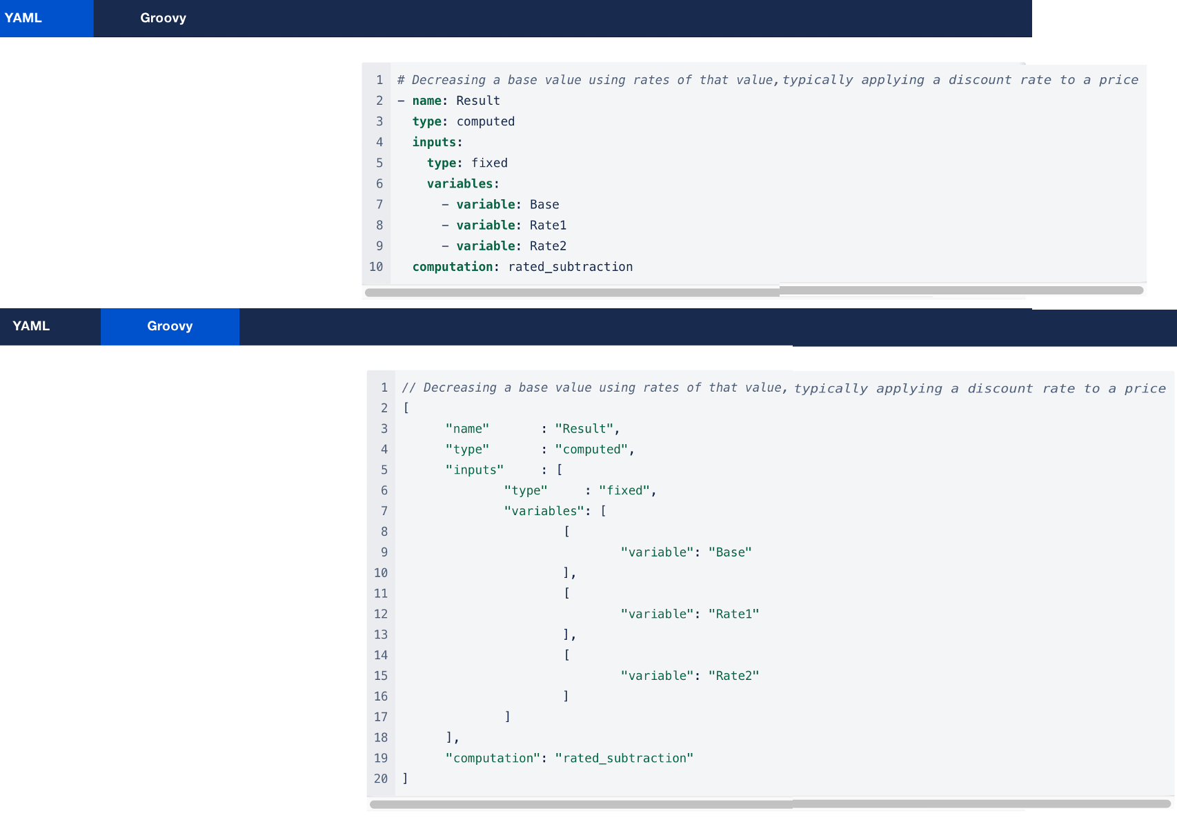The width and height of the screenshot is (1177, 822).
Task: Switch to YAML tab in bottom panel
Action: (32, 326)
